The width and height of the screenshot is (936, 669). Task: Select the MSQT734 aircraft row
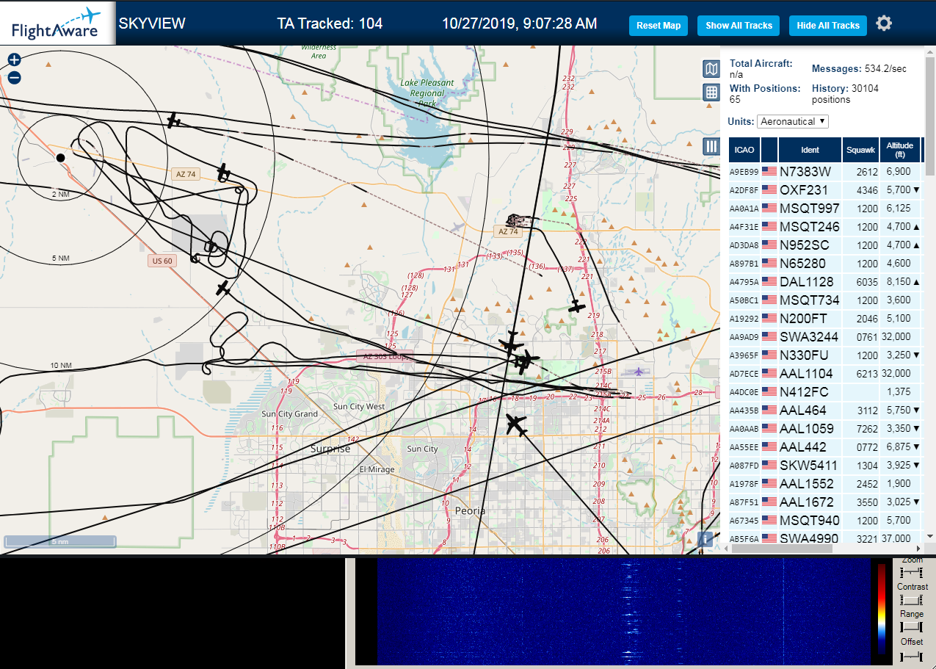[827, 300]
